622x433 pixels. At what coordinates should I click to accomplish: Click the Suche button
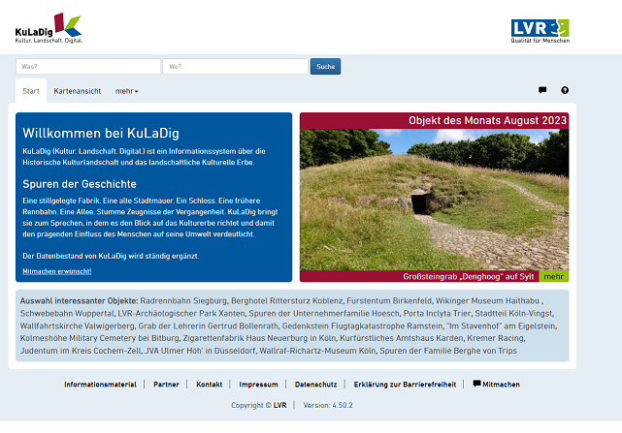(x=325, y=67)
